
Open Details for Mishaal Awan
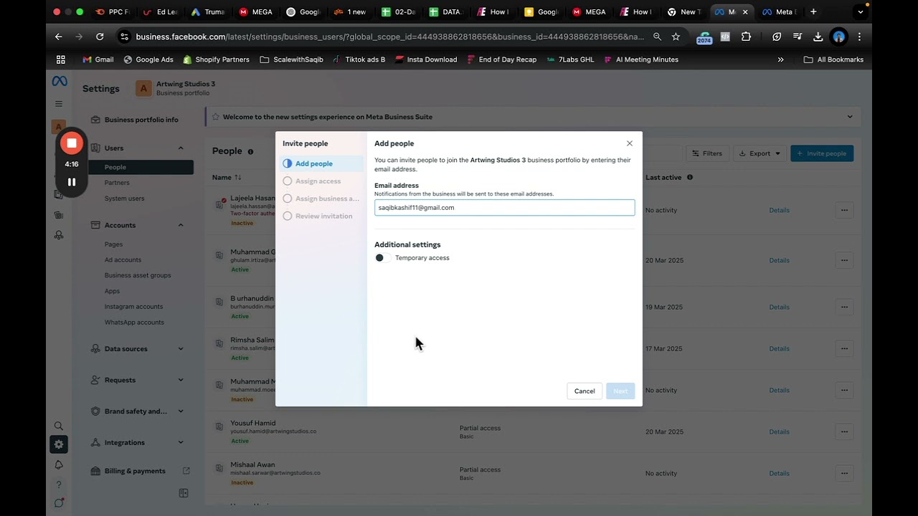coord(779,474)
